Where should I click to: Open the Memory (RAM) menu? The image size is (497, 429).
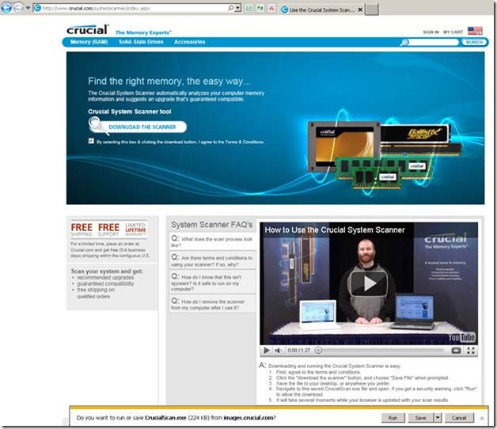point(89,42)
